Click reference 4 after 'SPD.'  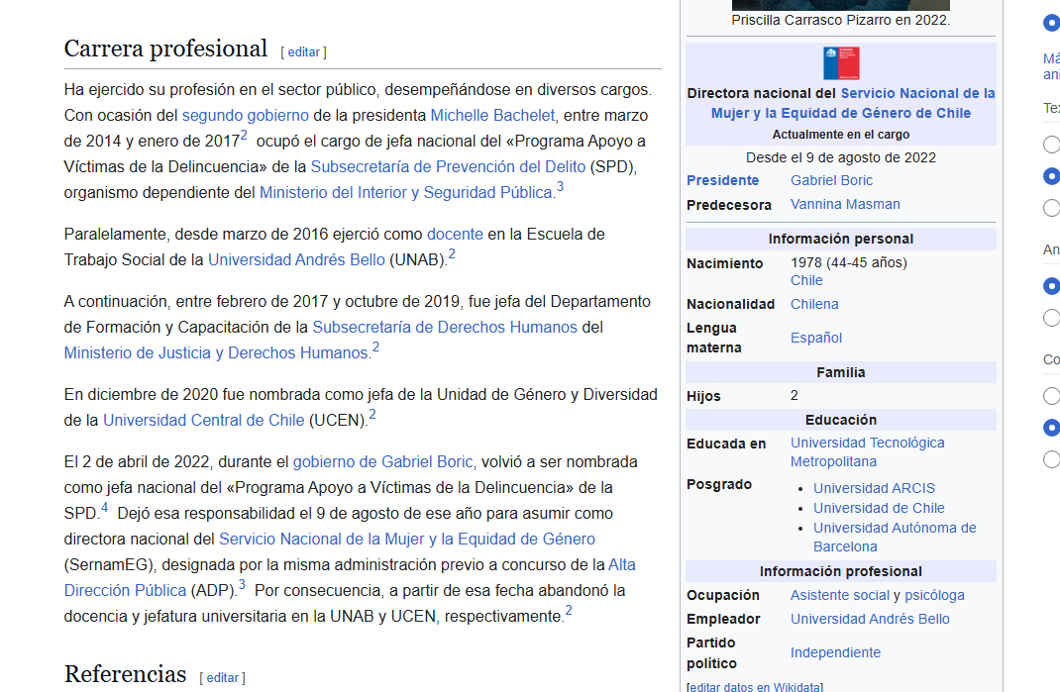(104, 508)
